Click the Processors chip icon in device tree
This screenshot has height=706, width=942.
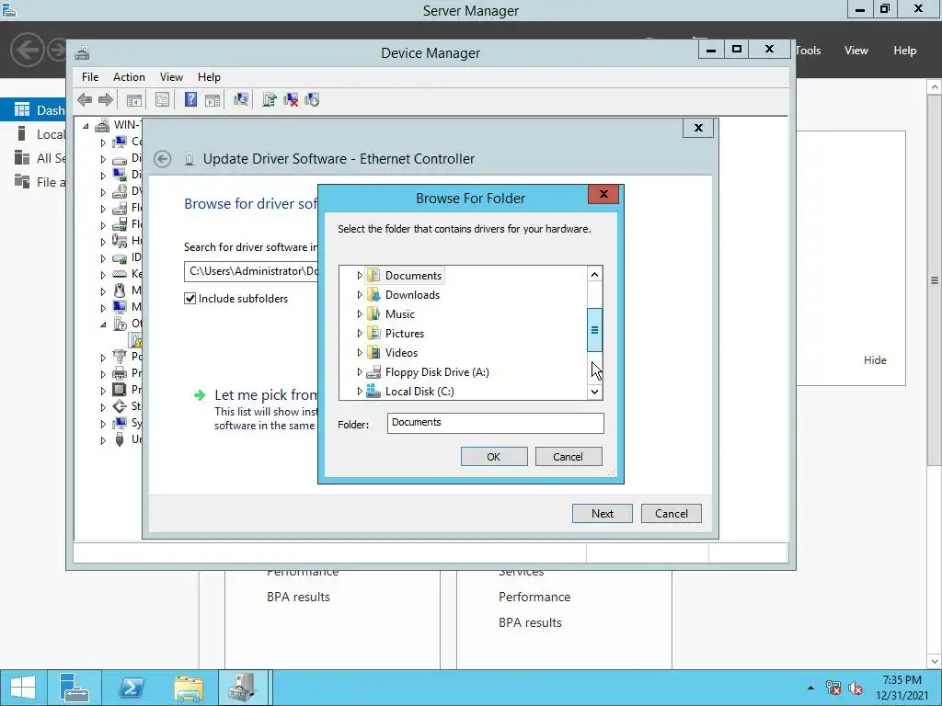tap(120, 390)
